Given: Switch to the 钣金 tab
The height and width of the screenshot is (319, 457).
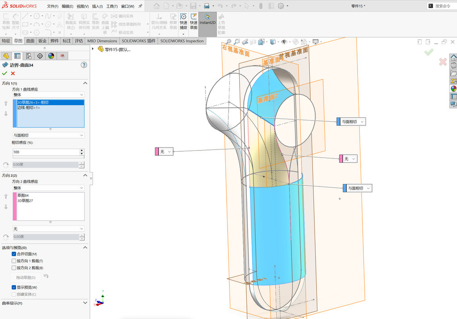Looking at the screenshot, I should pyautogui.click(x=42, y=41).
